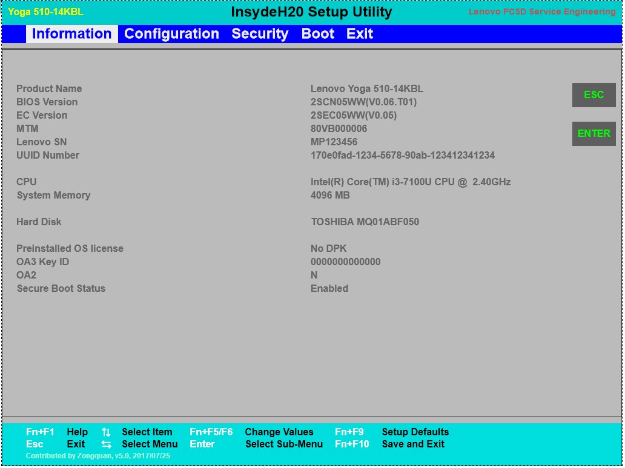Select the Hard Disk TOSHIBA MQ01ABF050 entry
Image resolution: width=625 pixels, height=468 pixels.
coord(365,222)
